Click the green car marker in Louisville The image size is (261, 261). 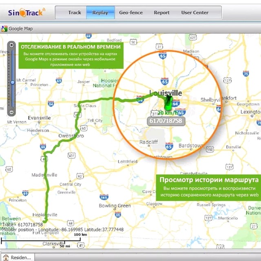coord(168,103)
